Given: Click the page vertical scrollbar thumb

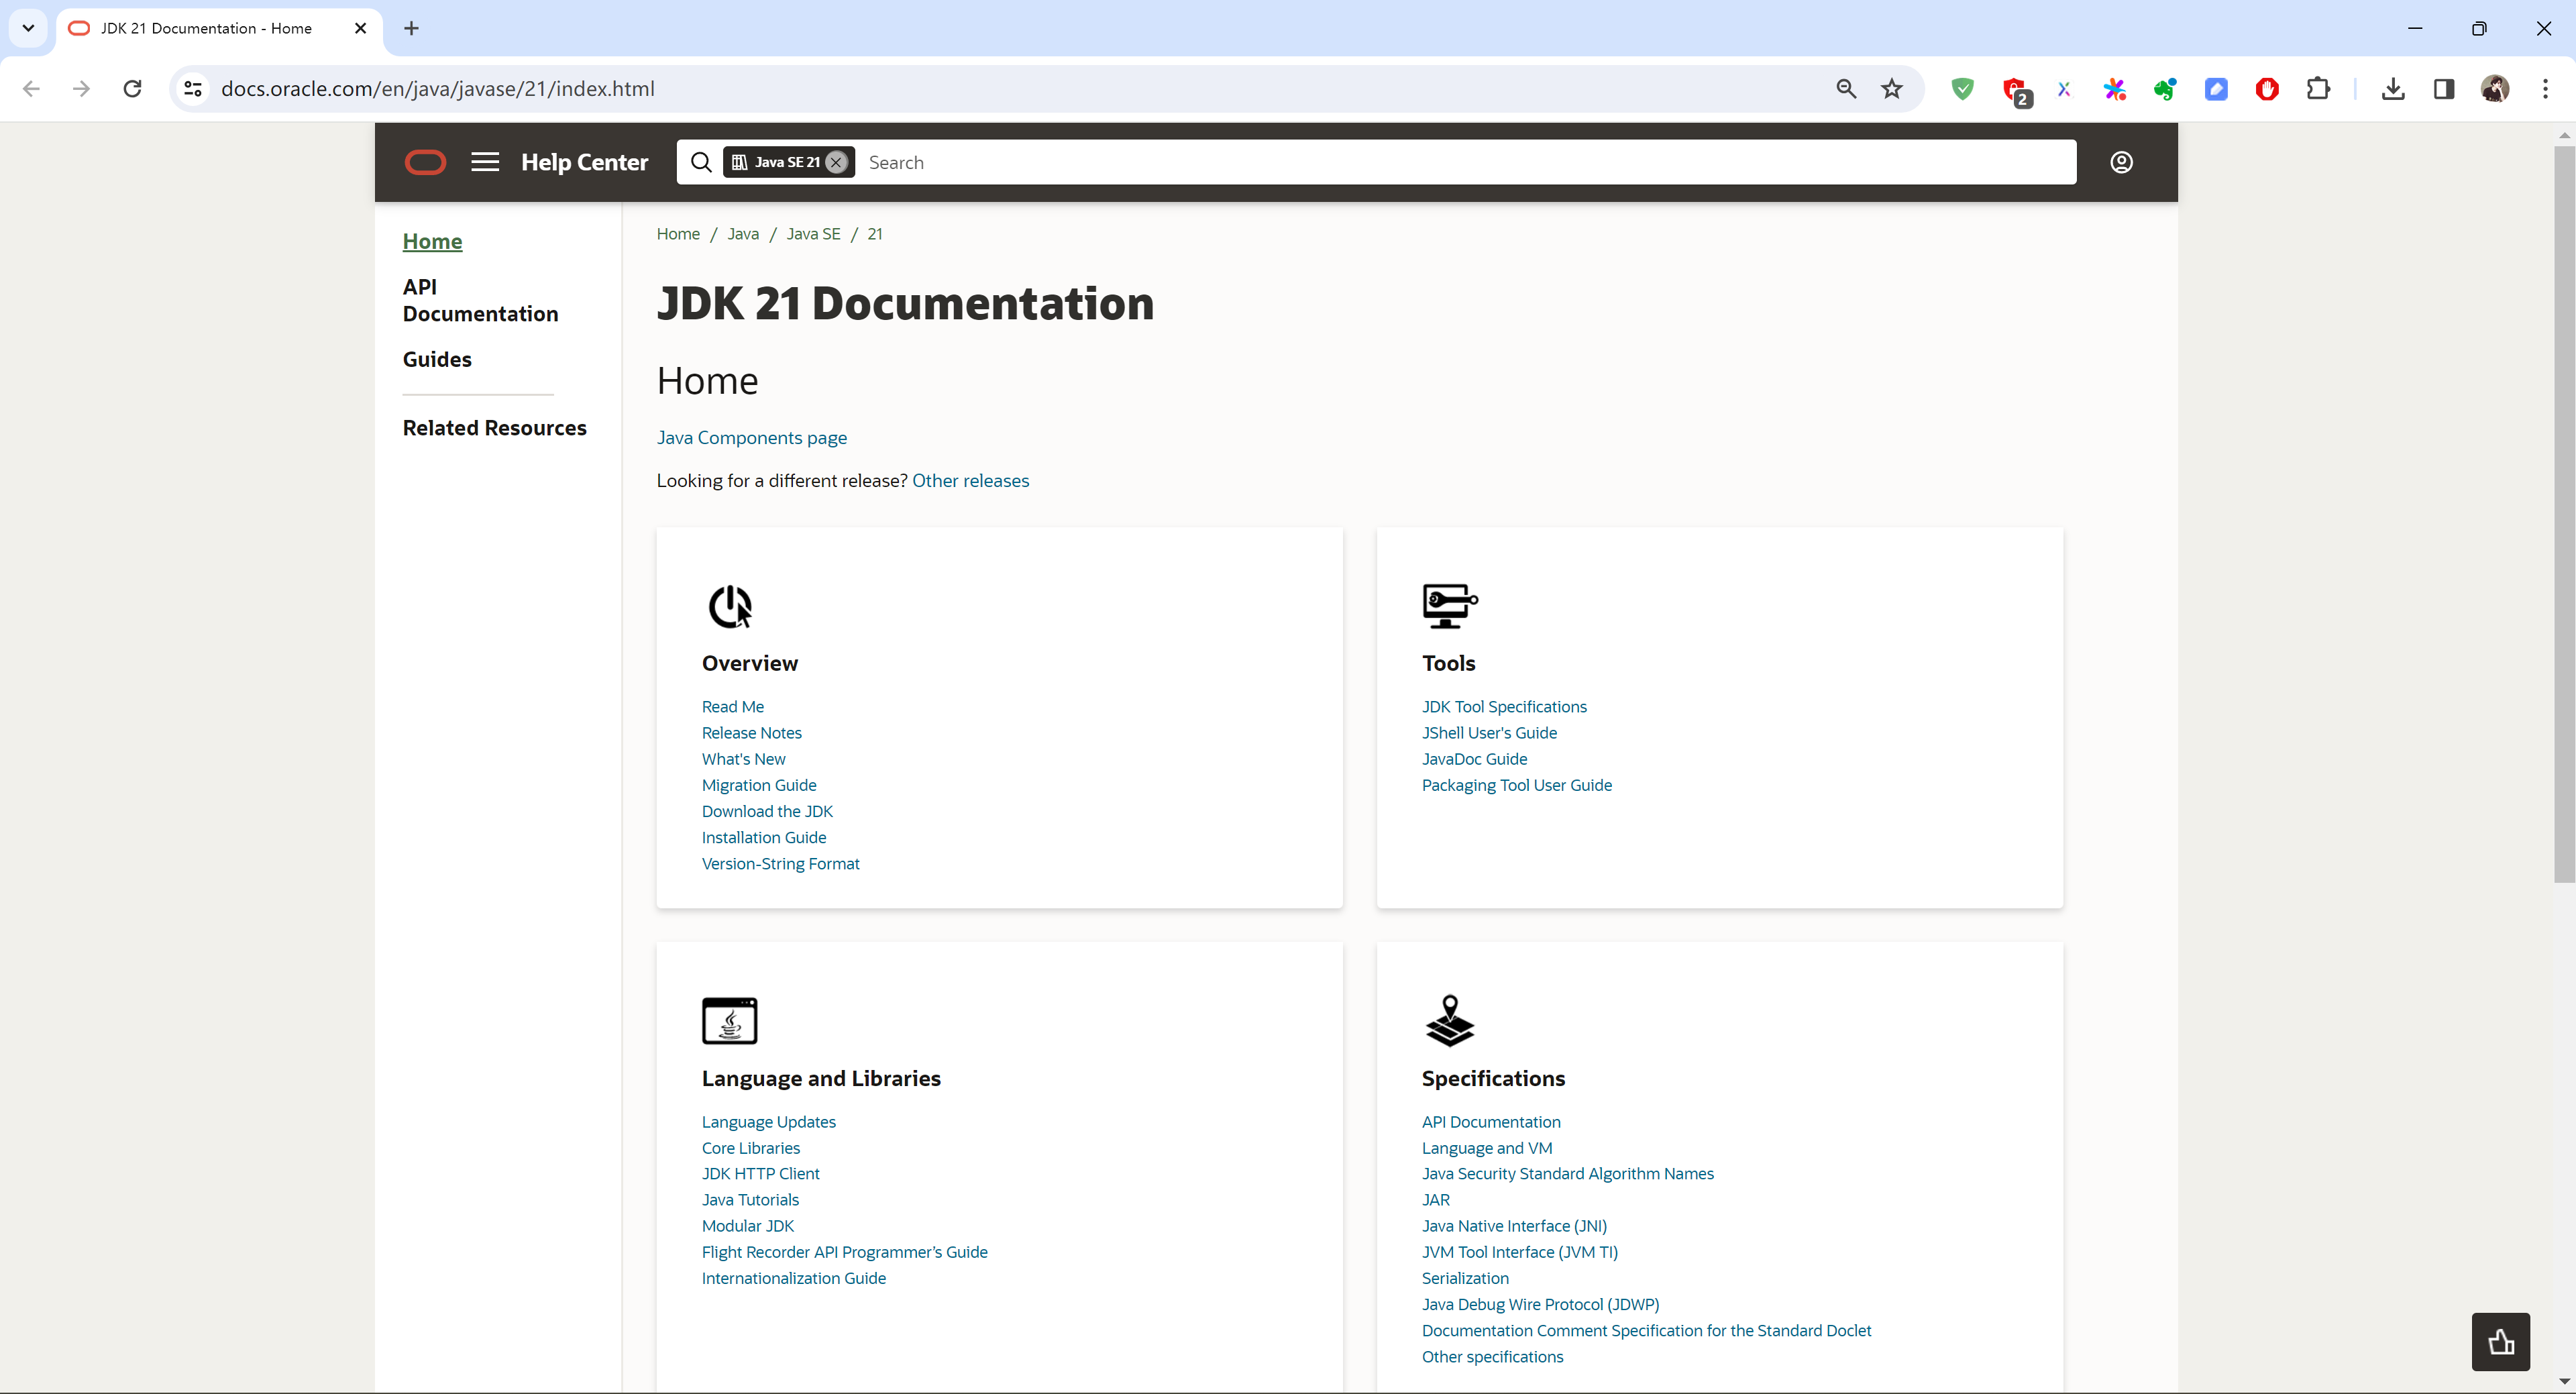Looking at the screenshot, I should point(2564,514).
